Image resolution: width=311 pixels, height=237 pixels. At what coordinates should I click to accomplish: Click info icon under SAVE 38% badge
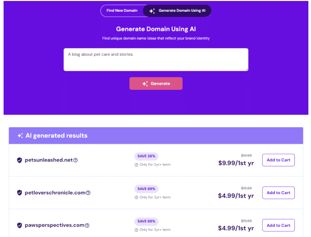(x=136, y=165)
